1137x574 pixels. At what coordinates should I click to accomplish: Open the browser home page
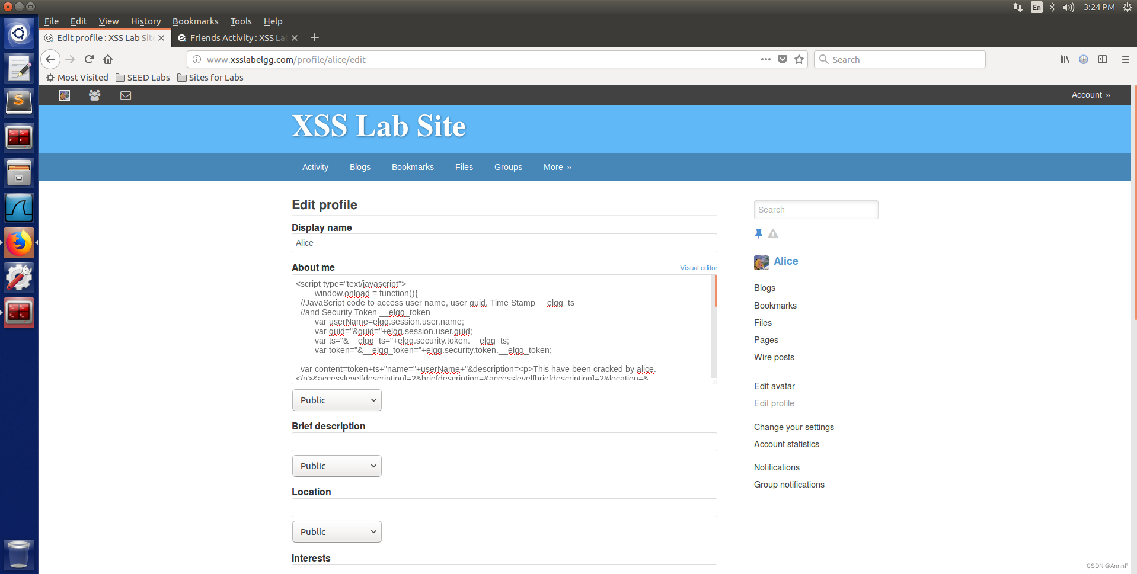coord(108,59)
